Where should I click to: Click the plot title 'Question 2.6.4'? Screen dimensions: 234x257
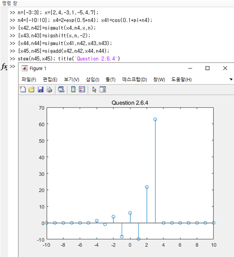(130, 103)
